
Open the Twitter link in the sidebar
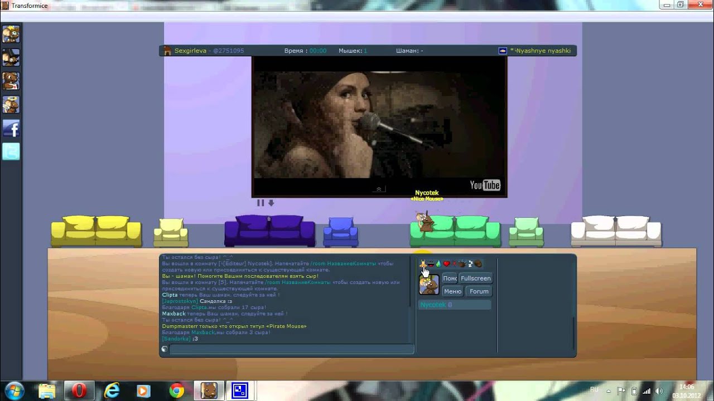pos(11,151)
